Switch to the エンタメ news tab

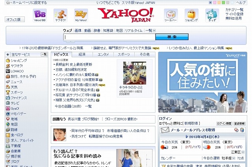(x=103, y=54)
